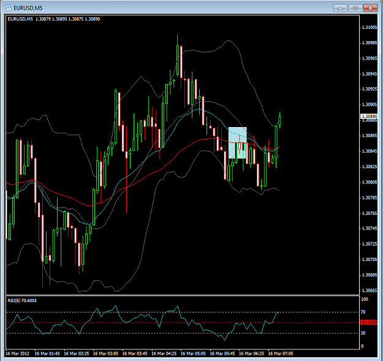Click the 16 Mar 02:25 time label
Viewport: 383px width, 361px height.
[77, 354]
